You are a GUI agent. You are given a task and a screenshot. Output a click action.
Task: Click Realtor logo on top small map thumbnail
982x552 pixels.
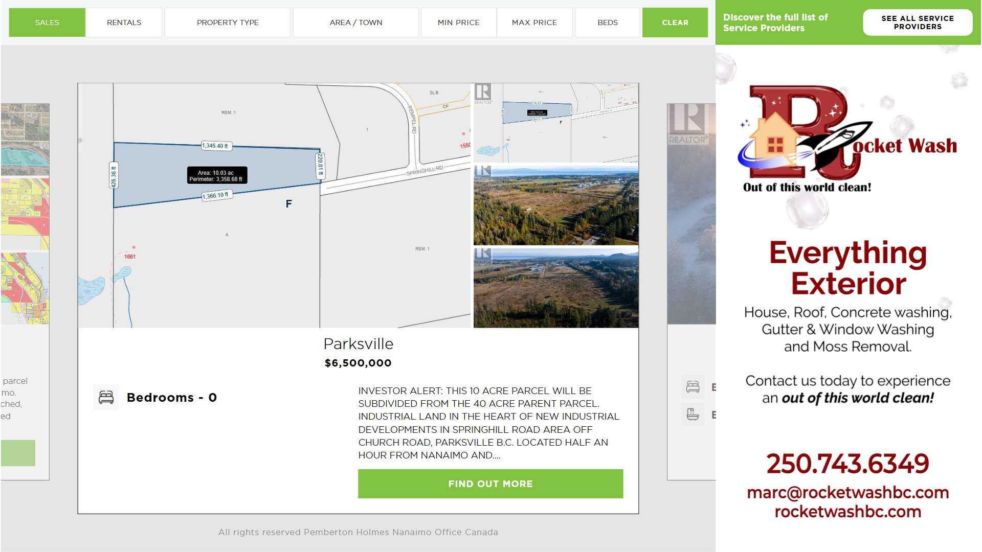click(x=482, y=94)
